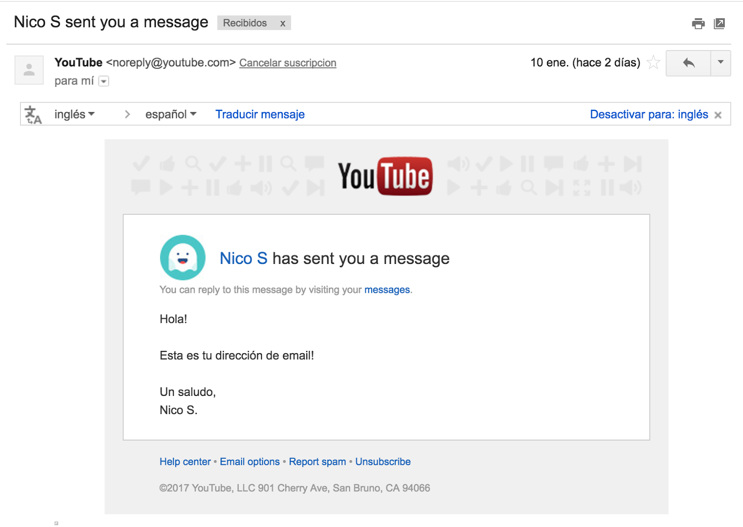Show details dropdown next to 'para mí'
743x527 pixels.
click(x=104, y=81)
